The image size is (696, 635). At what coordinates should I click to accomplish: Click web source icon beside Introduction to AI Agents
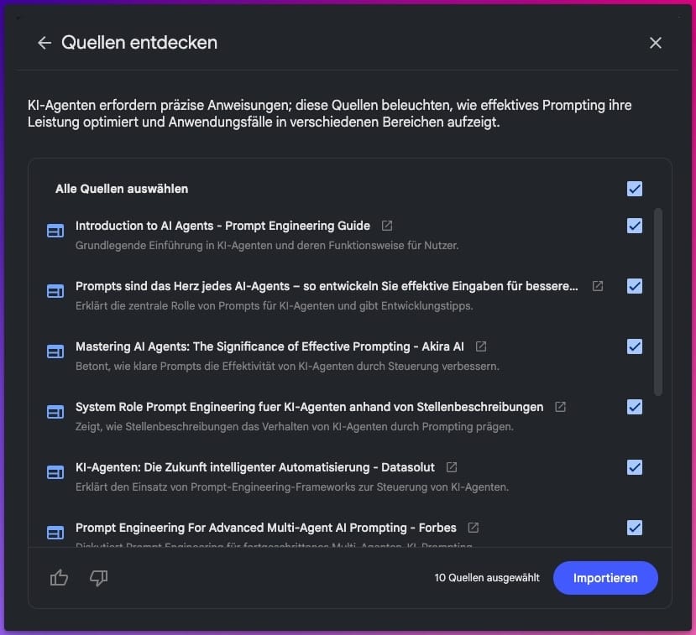tap(55, 231)
